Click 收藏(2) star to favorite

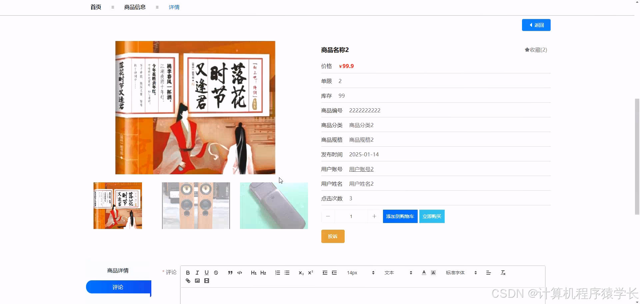pyautogui.click(x=536, y=50)
